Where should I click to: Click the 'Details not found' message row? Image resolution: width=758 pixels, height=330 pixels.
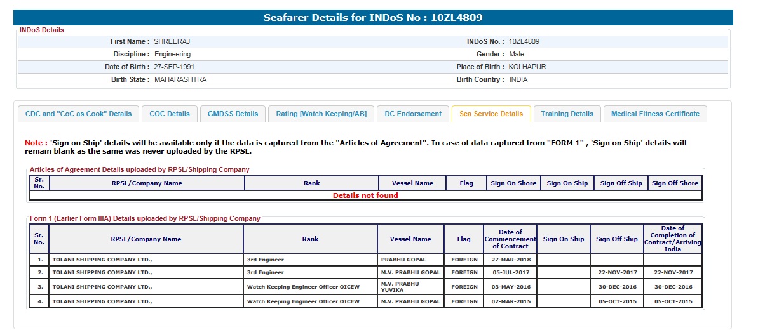click(x=365, y=195)
